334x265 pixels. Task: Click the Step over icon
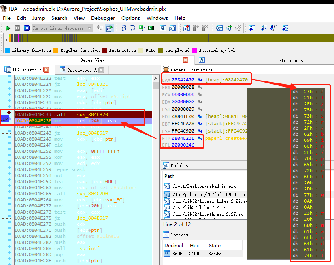point(133,28)
